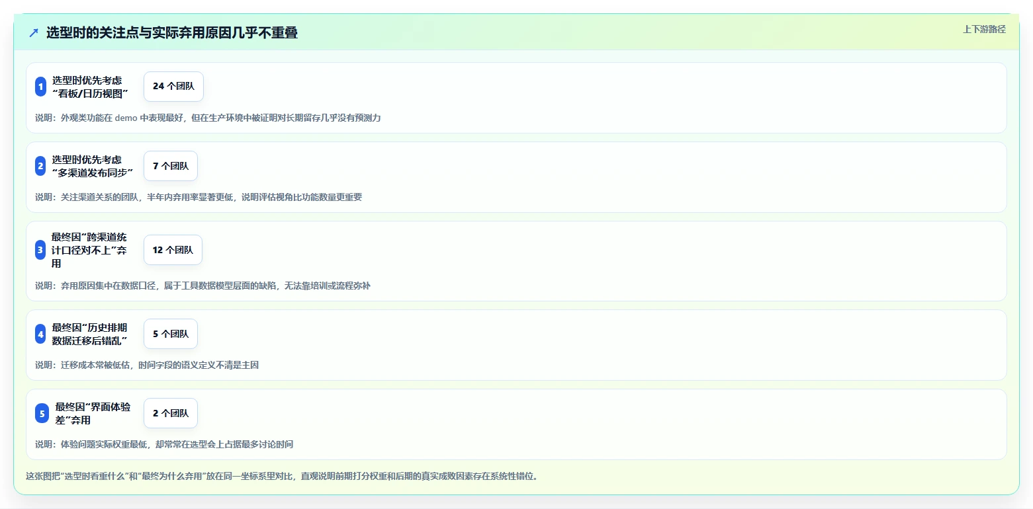Click the number 2 step badge
1033x509 pixels.
coord(40,166)
